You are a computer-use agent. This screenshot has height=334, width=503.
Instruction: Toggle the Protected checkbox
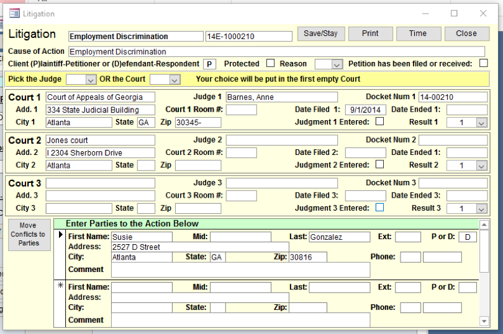pyautogui.click(x=270, y=63)
